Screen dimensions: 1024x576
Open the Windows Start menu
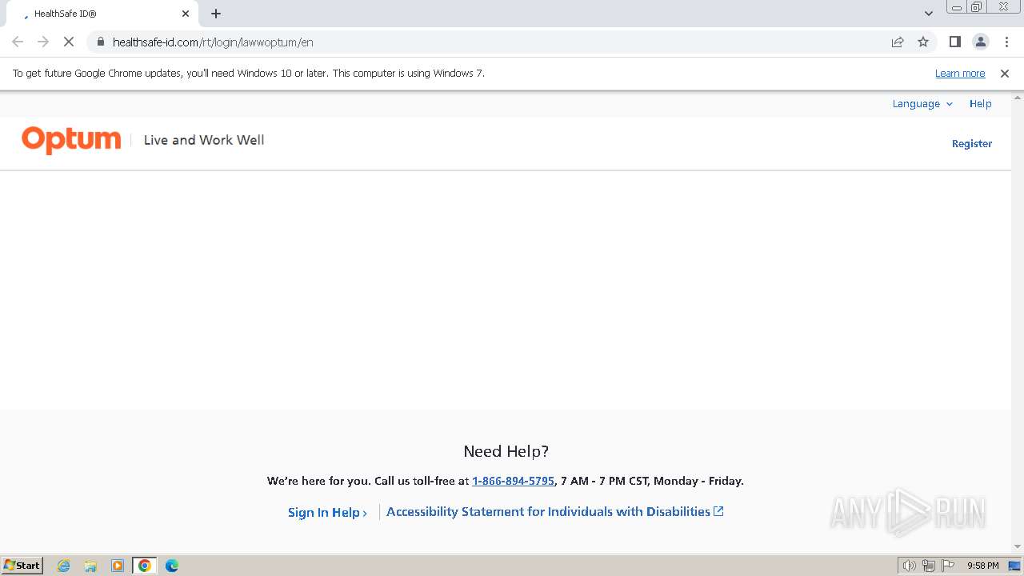coord(22,566)
